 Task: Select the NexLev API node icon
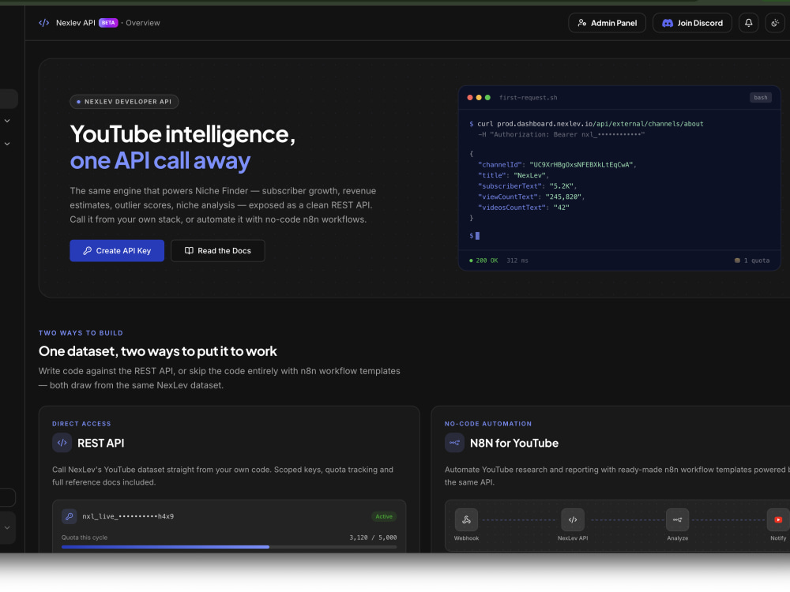click(573, 520)
